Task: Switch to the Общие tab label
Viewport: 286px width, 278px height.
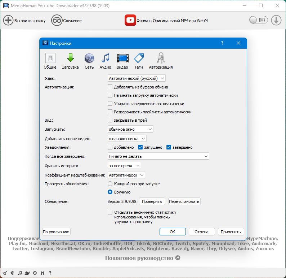Action: coord(50,67)
